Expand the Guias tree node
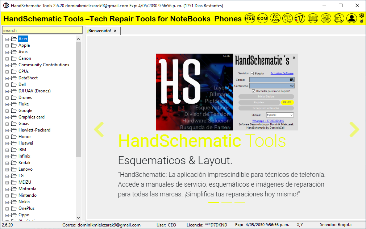 7,124
